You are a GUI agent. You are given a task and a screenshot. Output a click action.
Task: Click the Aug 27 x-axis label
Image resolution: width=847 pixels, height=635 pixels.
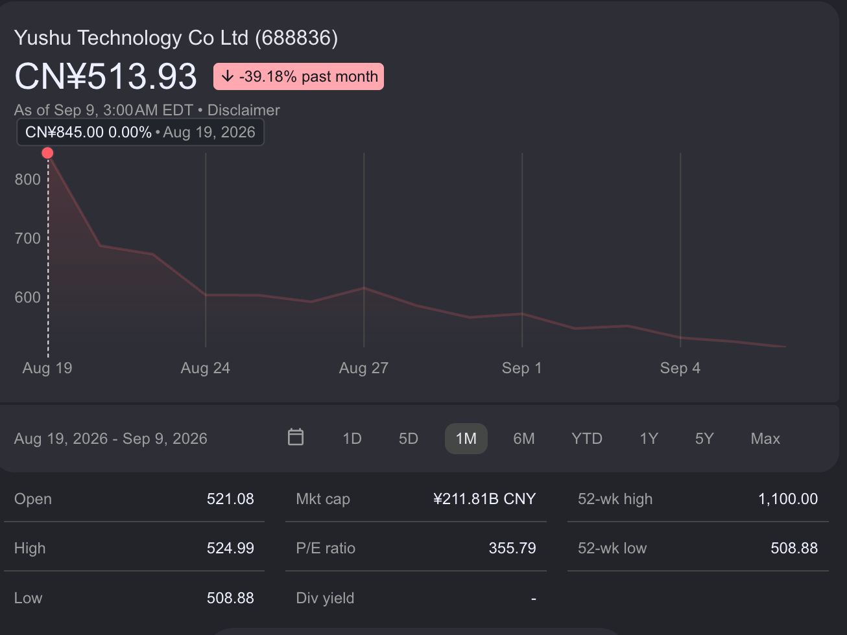(364, 368)
